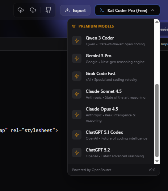168x191 pixels.
Task: Click "xAI • Specialized coding velocity" description
Action: (112, 80)
